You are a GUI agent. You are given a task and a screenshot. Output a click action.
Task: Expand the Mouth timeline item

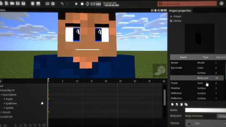pos(1,112)
